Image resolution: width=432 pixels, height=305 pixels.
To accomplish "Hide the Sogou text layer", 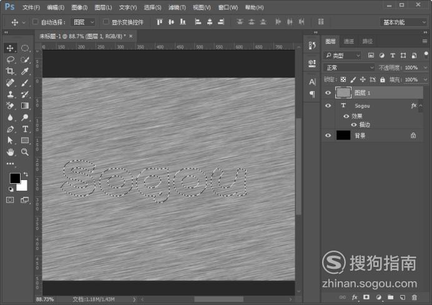I will [328, 106].
